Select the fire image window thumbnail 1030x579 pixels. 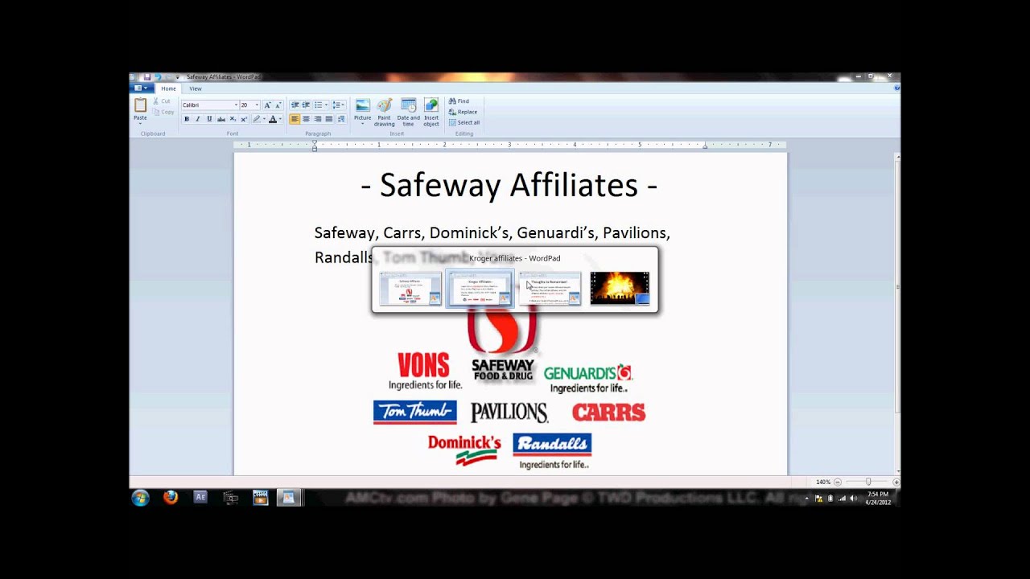tap(620, 288)
